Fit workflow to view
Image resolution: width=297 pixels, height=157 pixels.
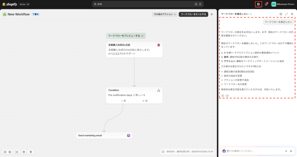pyautogui.click(x=17, y=152)
